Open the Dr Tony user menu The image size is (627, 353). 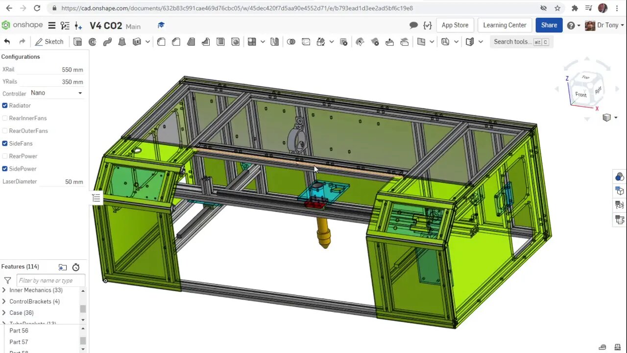pos(604,25)
